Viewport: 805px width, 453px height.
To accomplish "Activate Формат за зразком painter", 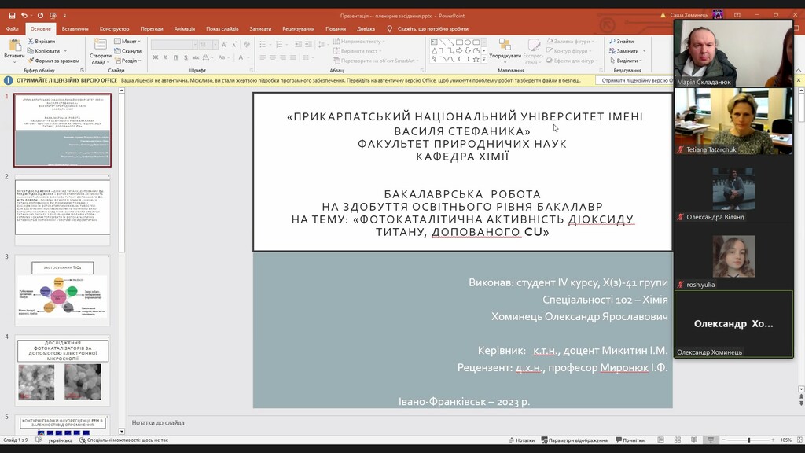I will (53, 61).
